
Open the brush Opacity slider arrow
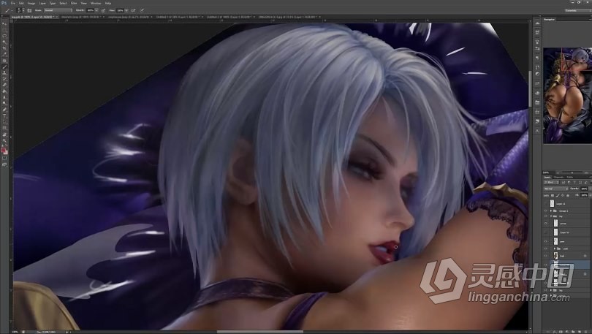coord(96,10)
